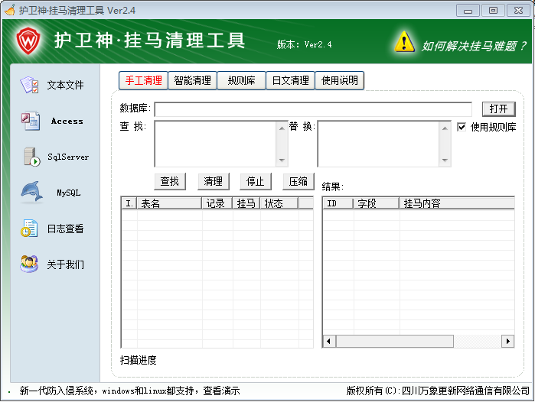This screenshot has width=535, height=402.
Task: Open the 使用说明 tab
Action: tap(339, 80)
